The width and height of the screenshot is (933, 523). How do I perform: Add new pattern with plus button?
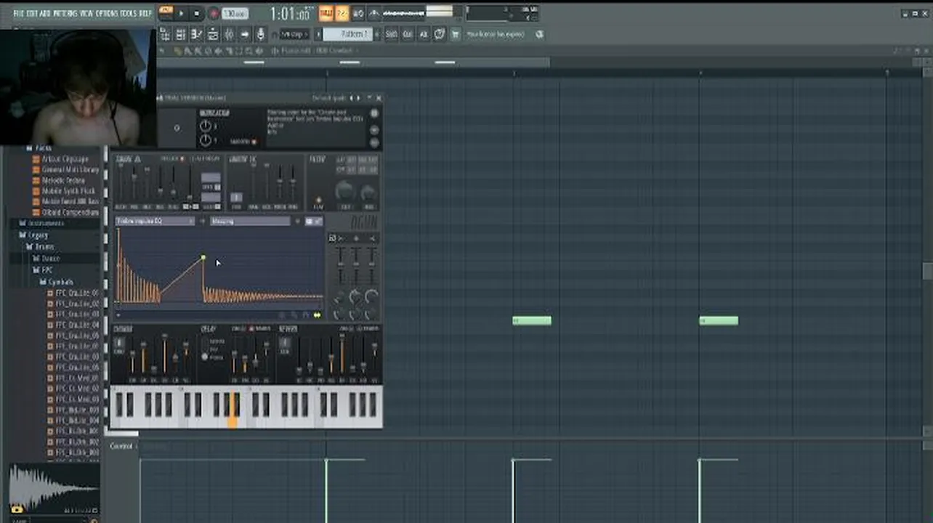pyautogui.click(x=378, y=34)
